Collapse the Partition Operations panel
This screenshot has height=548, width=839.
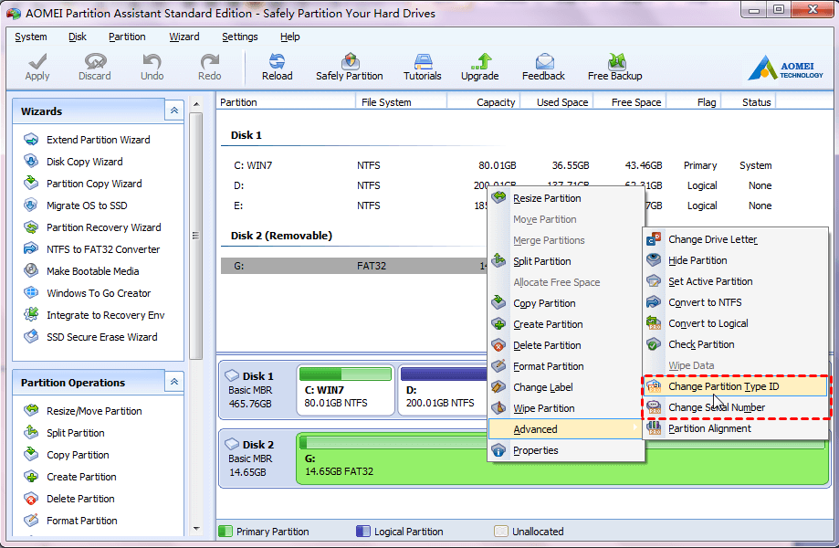pos(174,382)
